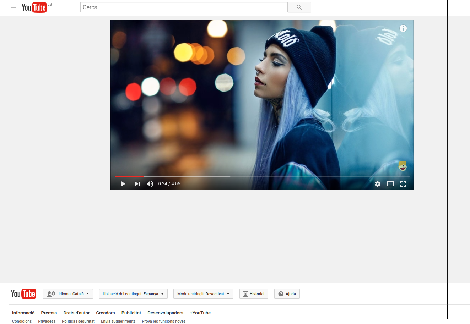This screenshot has width=470, height=324.
Task: Focus the Cerca search field
Action: click(x=184, y=7)
